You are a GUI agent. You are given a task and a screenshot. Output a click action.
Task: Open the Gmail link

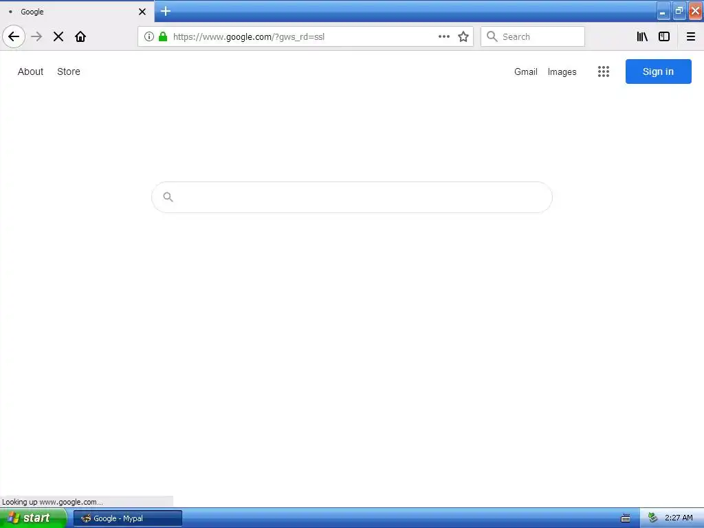(x=526, y=71)
